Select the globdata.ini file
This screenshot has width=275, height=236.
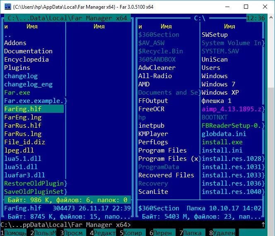224,134
